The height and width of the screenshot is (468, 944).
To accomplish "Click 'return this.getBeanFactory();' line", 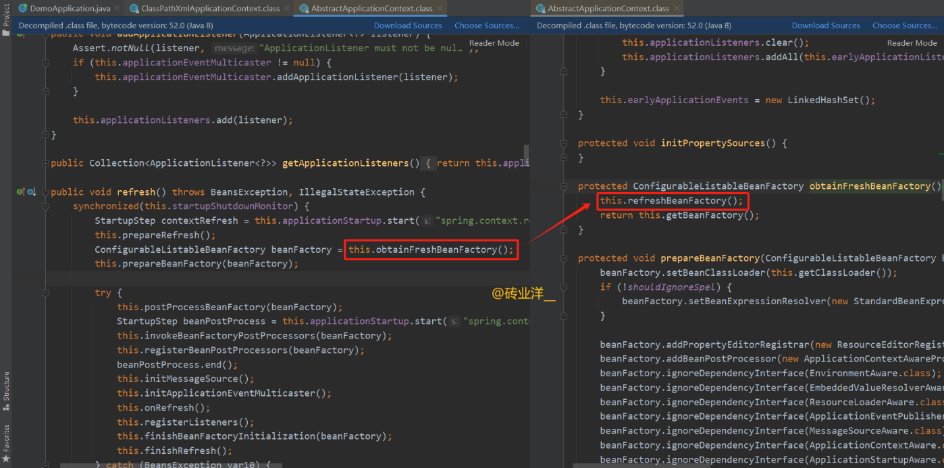I will coord(680,215).
